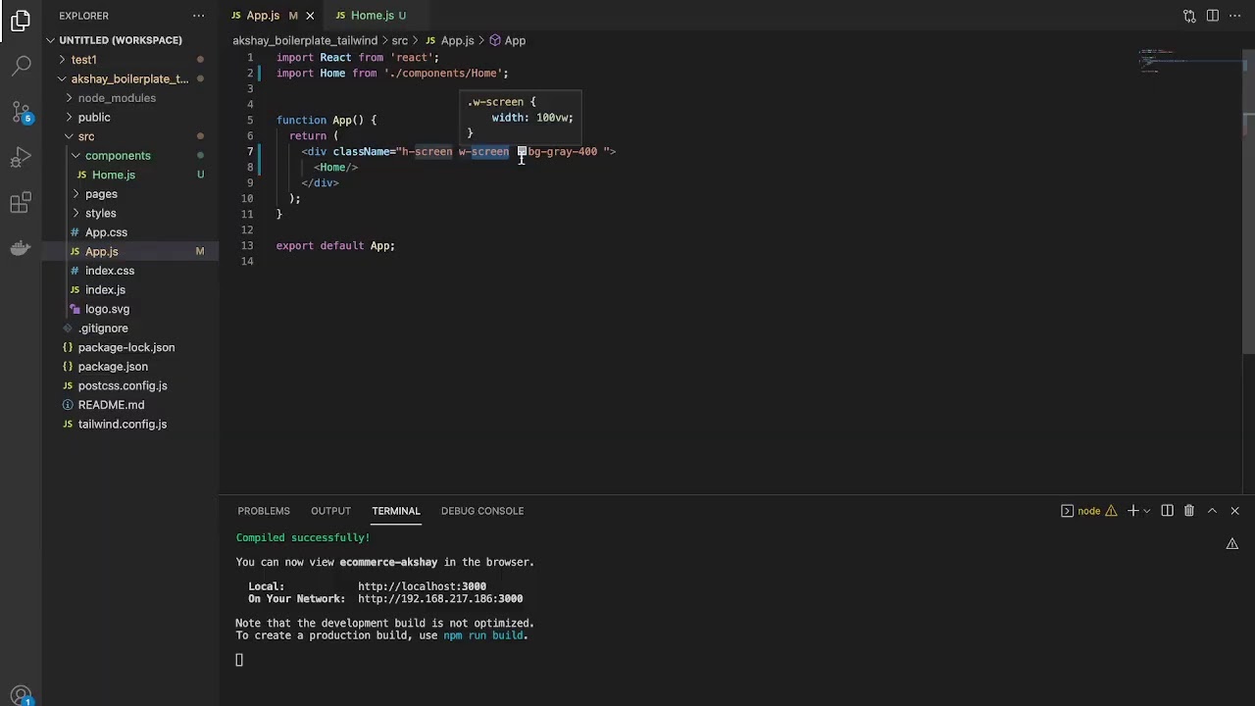The width and height of the screenshot is (1255, 706).
Task: Click the editor vertical scrollbar
Action: [1249, 201]
